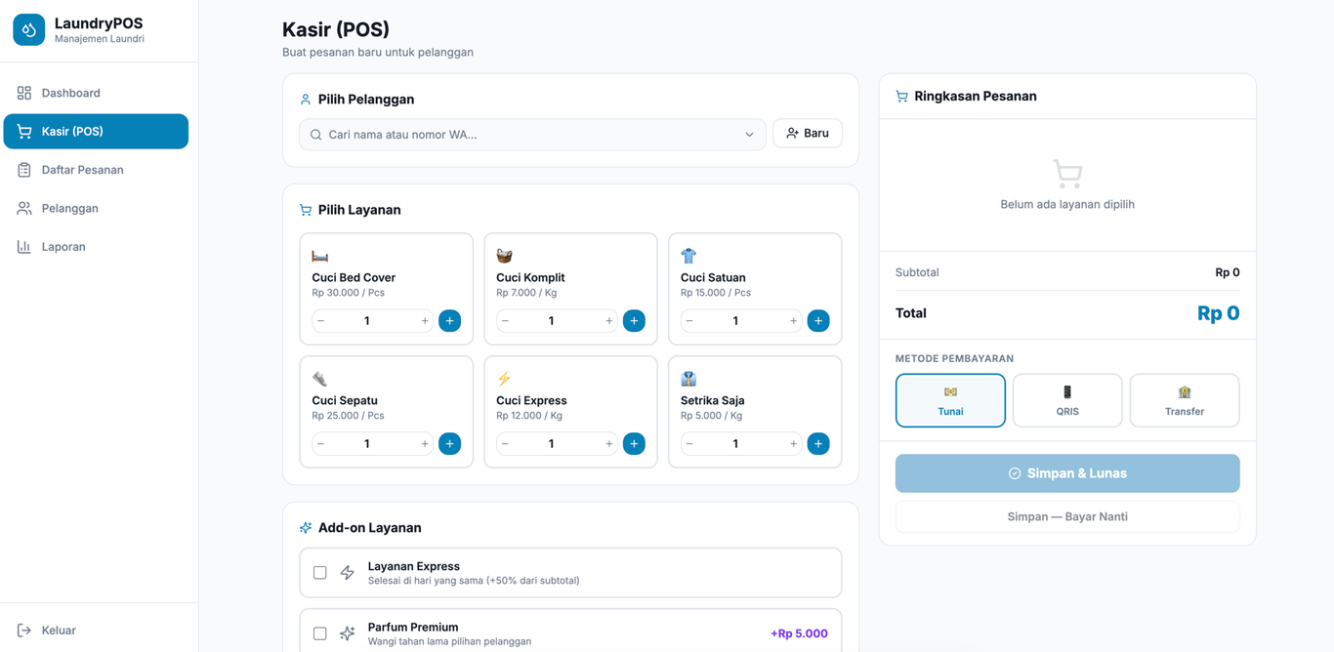The image size is (1334, 652).
Task: Click the Ringkasan Pesanan cart icon
Action: pos(901,97)
